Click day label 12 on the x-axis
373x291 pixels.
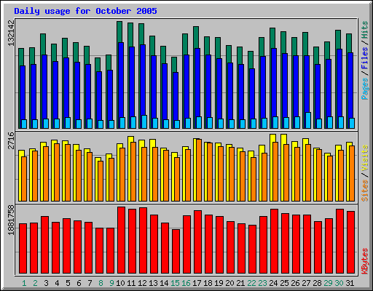pyautogui.click(x=142, y=283)
